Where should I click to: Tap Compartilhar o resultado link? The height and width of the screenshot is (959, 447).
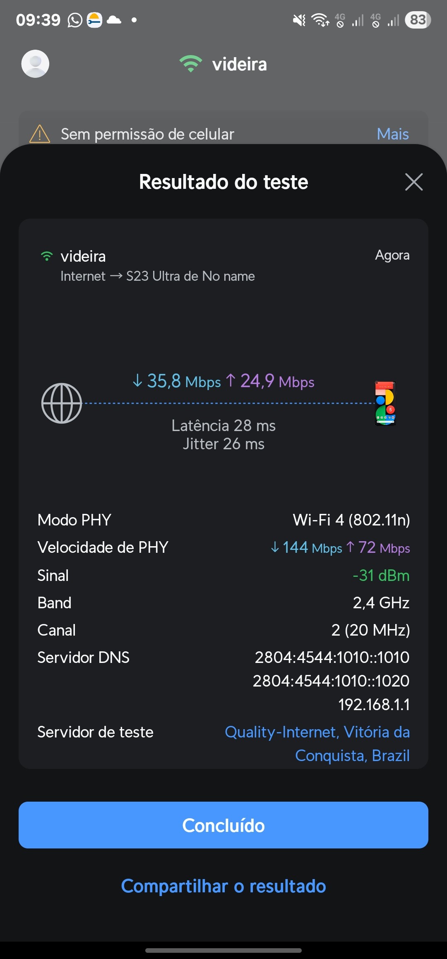[x=223, y=886]
